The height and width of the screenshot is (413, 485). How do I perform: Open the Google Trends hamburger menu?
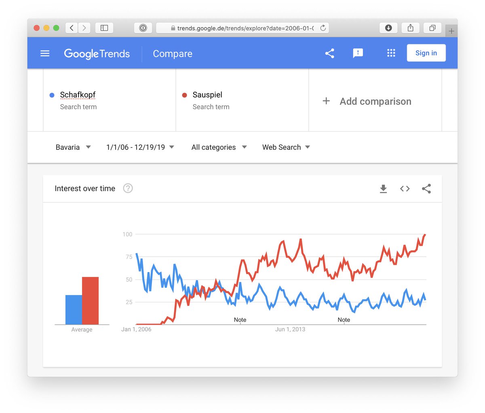click(x=45, y=53)
